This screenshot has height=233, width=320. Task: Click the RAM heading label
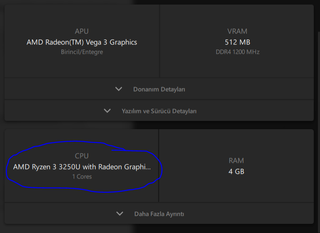click(236, 160)
